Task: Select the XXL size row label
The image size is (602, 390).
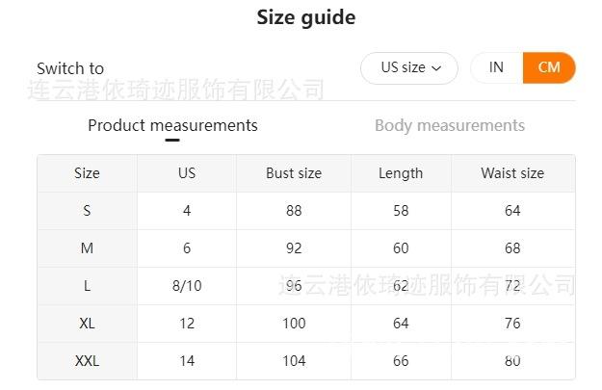Action: pyautogui.click(x=87, y=361)
